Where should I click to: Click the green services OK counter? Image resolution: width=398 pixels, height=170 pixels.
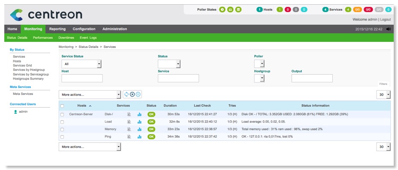(348, 10)
